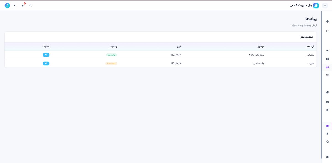Open the settings gear in the sidebar
The image size is (332, 163).
(x=327, y=157)
